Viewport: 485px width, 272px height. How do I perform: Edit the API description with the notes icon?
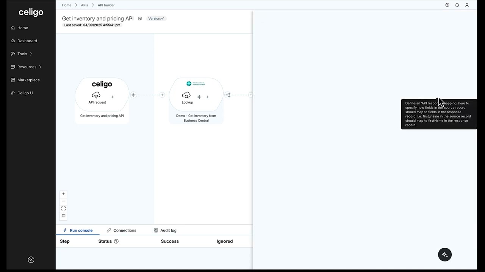click(140, 19)
